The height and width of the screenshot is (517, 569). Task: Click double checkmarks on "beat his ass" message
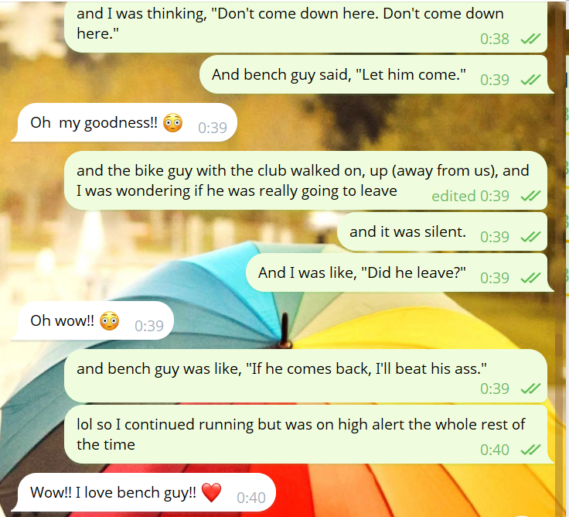click(530, 389)
